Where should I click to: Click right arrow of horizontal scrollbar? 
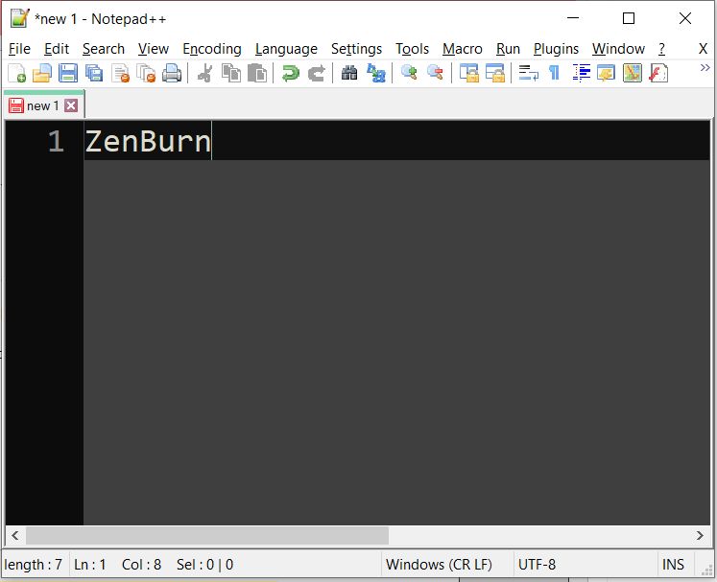[700, 535]
